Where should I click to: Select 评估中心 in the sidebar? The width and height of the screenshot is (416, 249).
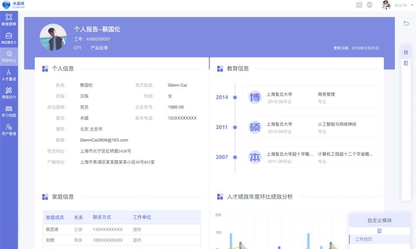point(8,56)
